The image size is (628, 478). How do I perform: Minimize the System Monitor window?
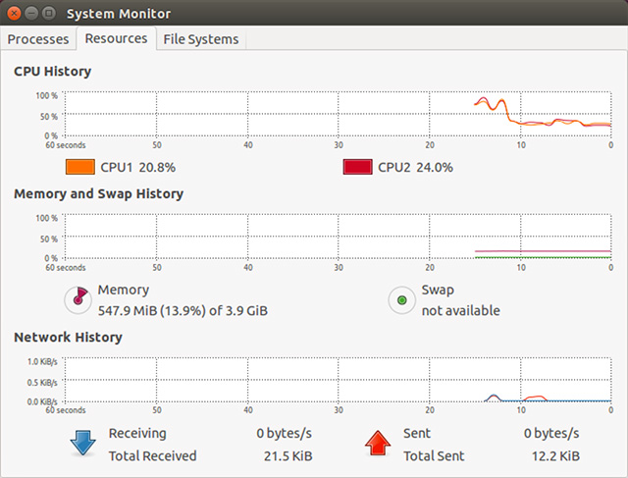coord(31,13)
